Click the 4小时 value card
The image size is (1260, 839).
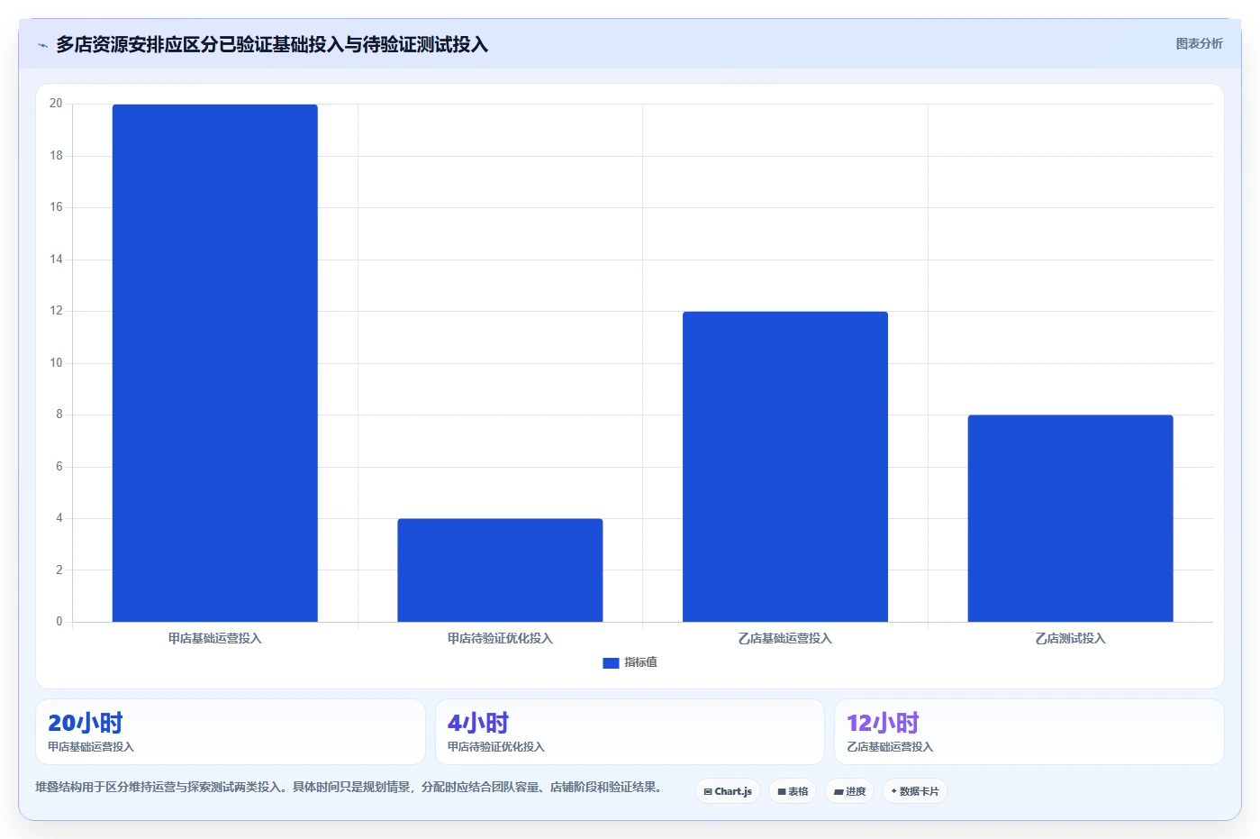[x=630, y=732]
